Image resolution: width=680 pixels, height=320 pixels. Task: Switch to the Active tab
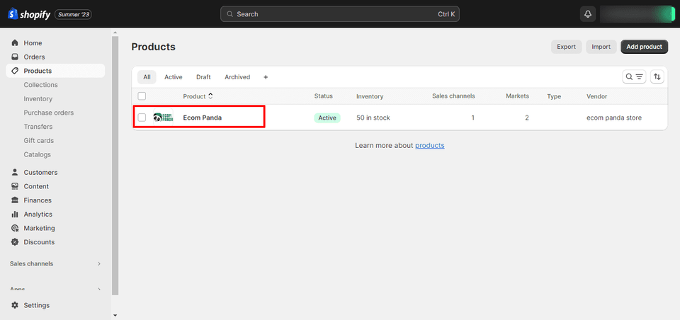tap(173, 76)
